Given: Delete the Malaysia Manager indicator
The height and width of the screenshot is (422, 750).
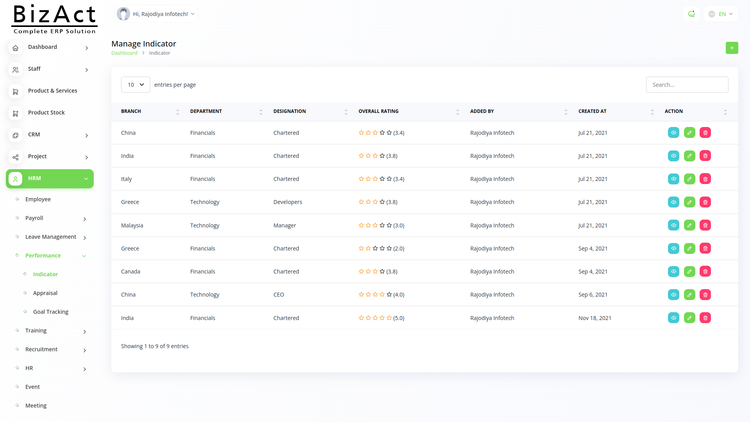Looking at the screenshot, I should tap(705, 225).
